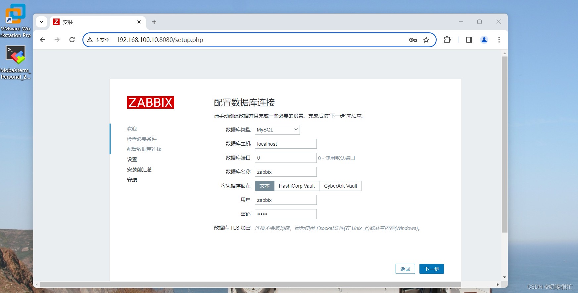Screen dimensions: 578x293
Task: Select the 安装 step in sidebar
Action: (x=132, y=180)
